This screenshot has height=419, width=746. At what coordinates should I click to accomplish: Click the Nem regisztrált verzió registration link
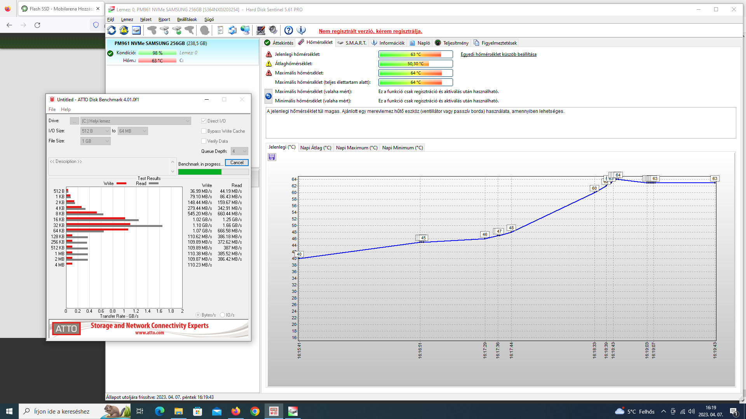[x=370, y=31]
